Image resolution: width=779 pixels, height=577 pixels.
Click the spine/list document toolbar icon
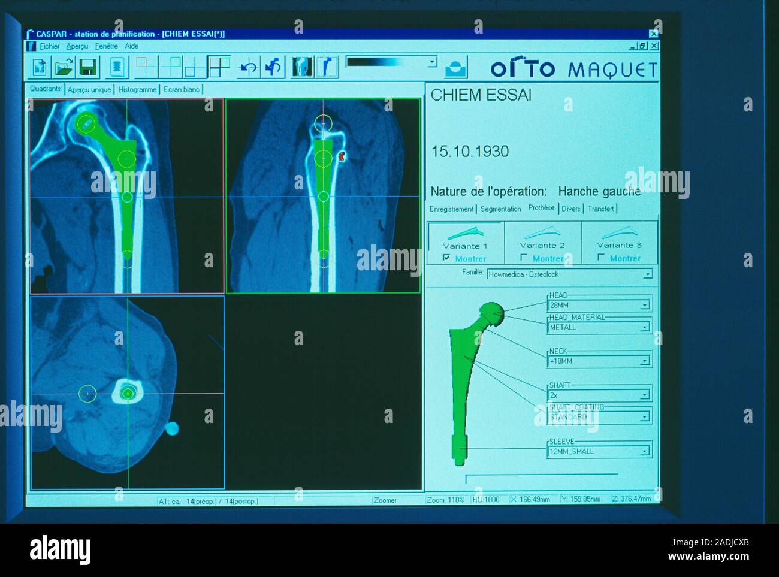117,67
